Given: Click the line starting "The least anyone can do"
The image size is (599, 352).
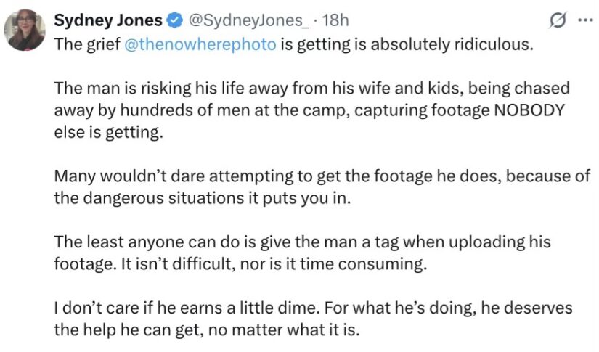Looking at the screenshot, I should coord(302,242).
